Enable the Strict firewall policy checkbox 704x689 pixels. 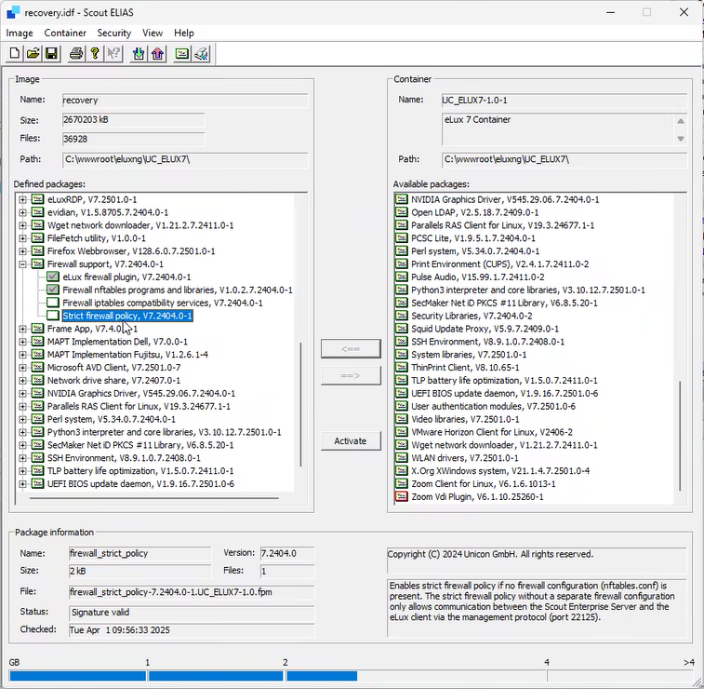click(53, 316)
